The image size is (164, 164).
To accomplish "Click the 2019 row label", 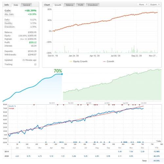I will [x=7, y=152].
